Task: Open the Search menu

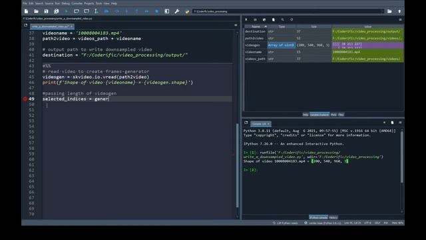Action: (39, 3)
